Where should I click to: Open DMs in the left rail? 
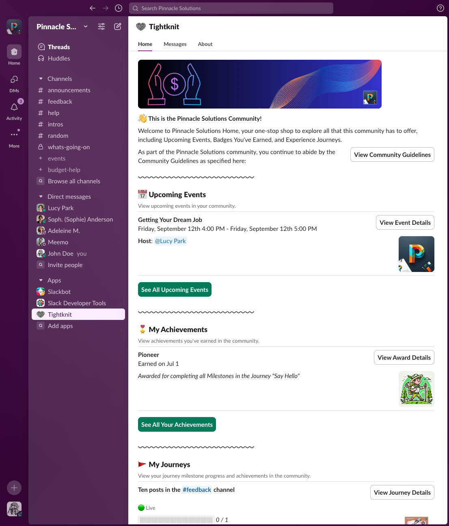14,83
